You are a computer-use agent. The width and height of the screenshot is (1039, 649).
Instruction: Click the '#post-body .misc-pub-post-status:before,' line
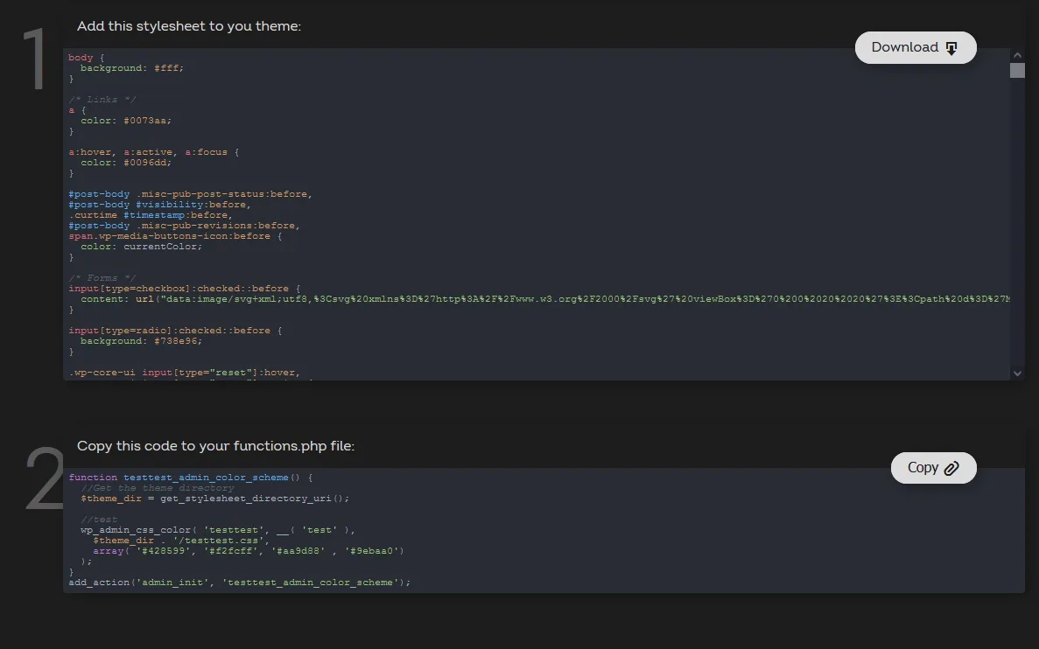click(190, 194)
